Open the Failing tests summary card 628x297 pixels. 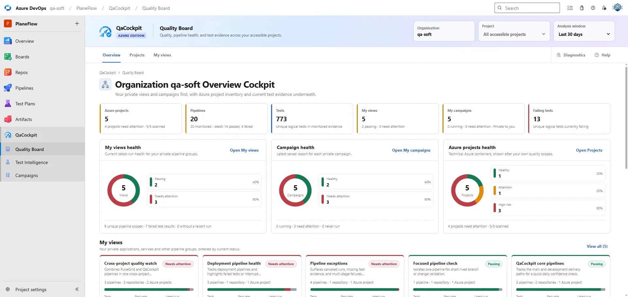(x=569, y=119)
